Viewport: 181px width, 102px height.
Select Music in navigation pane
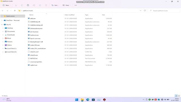[9, 38]
